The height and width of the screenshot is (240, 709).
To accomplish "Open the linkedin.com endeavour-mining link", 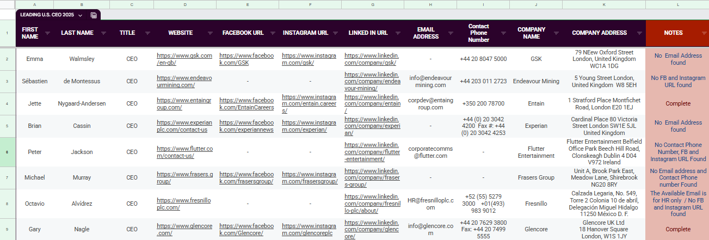I will coord(372,81).
